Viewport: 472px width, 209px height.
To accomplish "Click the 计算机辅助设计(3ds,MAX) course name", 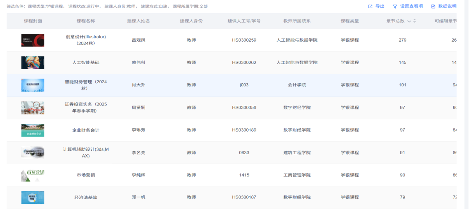I will click(x=86, y=153).
